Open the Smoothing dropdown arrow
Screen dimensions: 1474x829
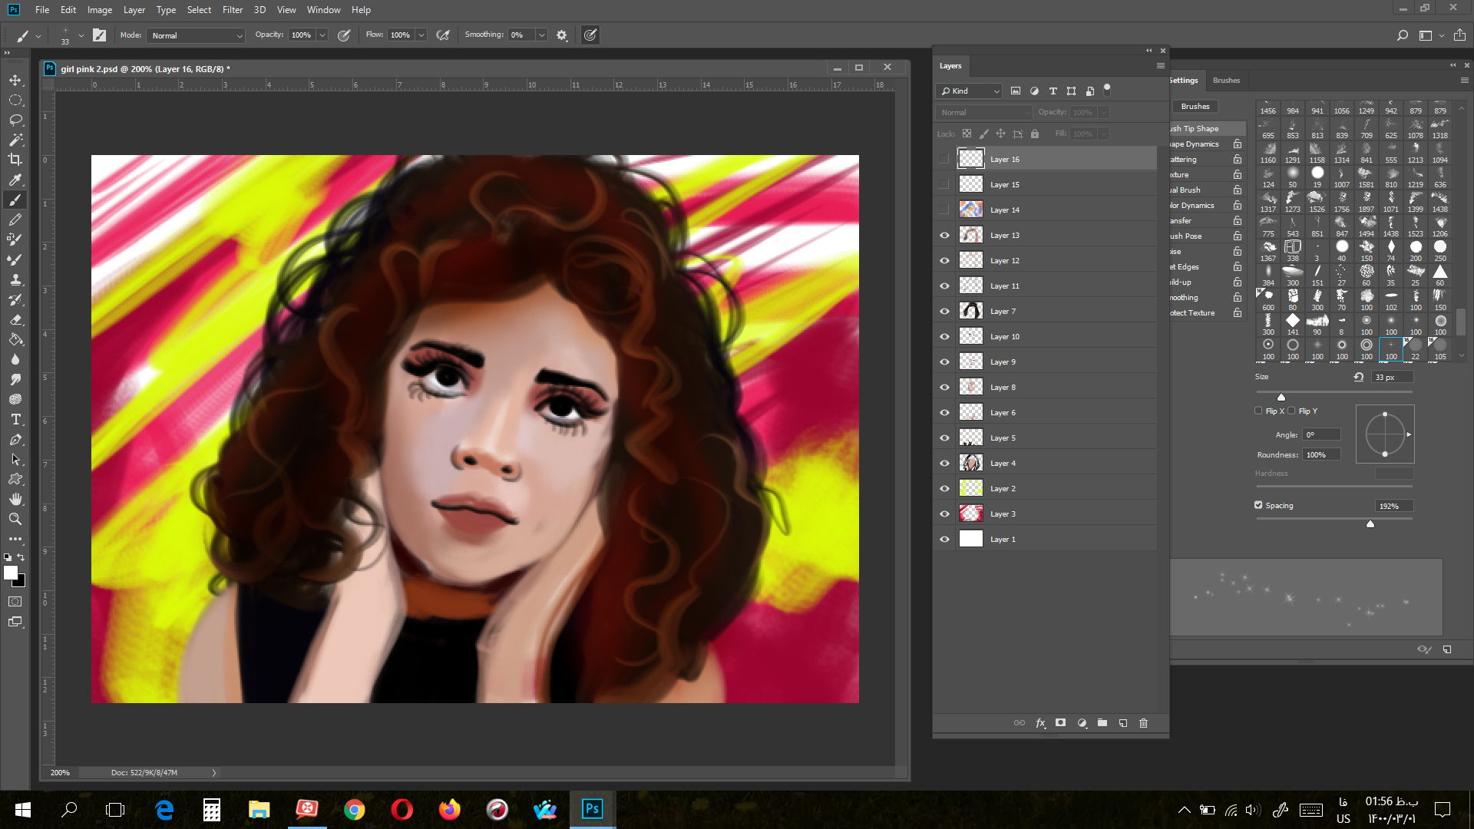542,35
